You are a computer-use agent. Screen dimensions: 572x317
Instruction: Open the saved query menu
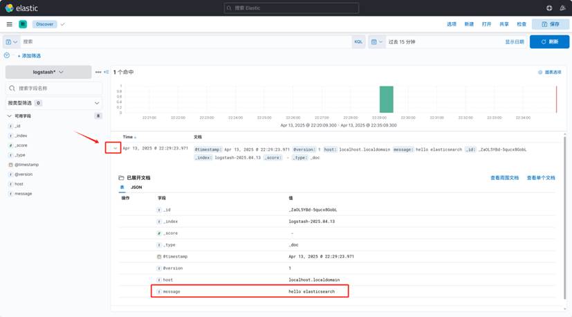pos(11,42)
